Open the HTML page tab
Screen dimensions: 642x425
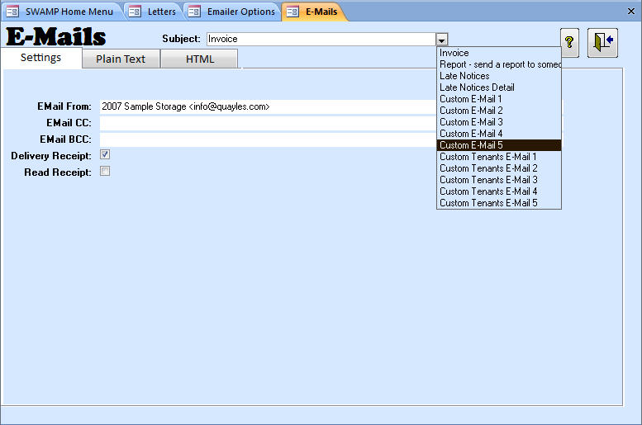tap(199, 59)
